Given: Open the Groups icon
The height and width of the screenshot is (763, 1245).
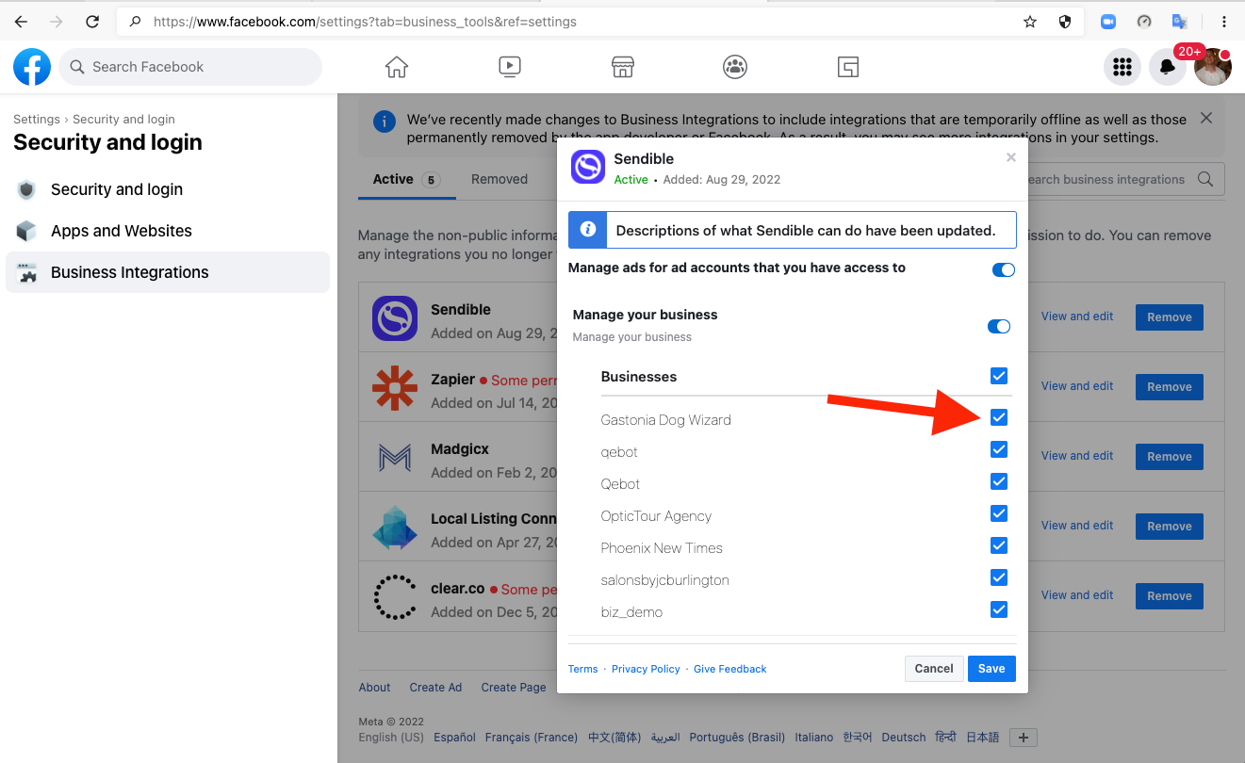Looking at the screenshot, I should pos(735,67).
